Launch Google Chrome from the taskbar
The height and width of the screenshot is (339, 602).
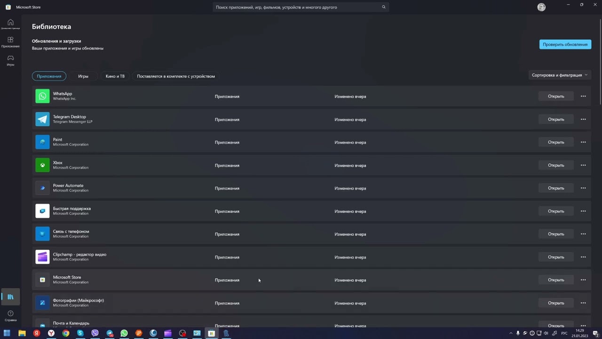pos(66,333)
